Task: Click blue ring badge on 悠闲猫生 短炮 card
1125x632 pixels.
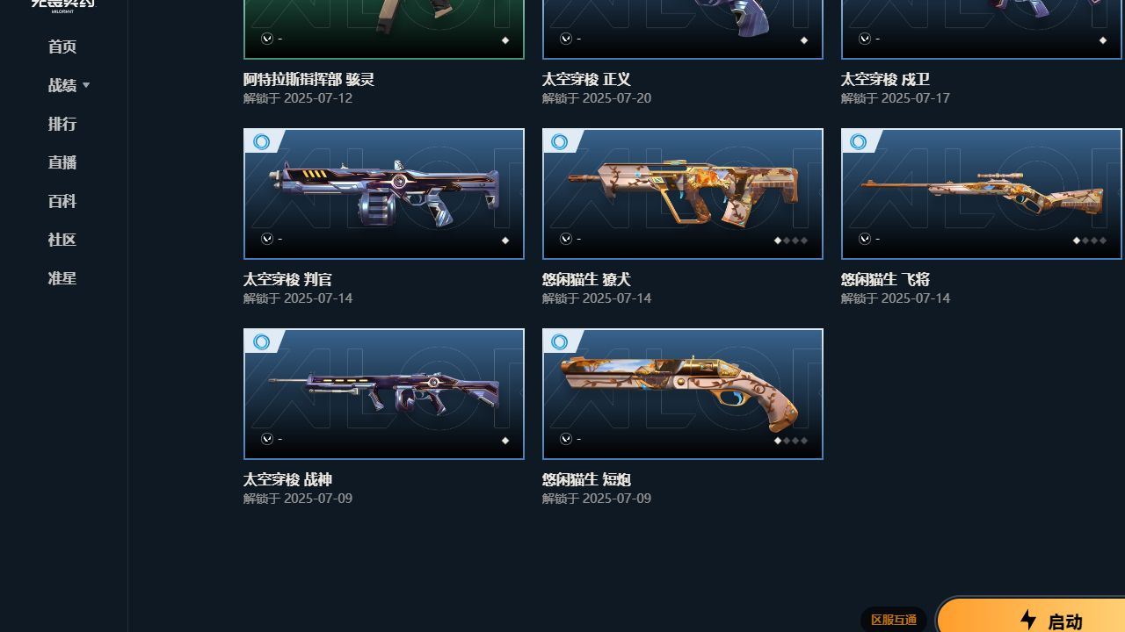Action: coord(560,342)
